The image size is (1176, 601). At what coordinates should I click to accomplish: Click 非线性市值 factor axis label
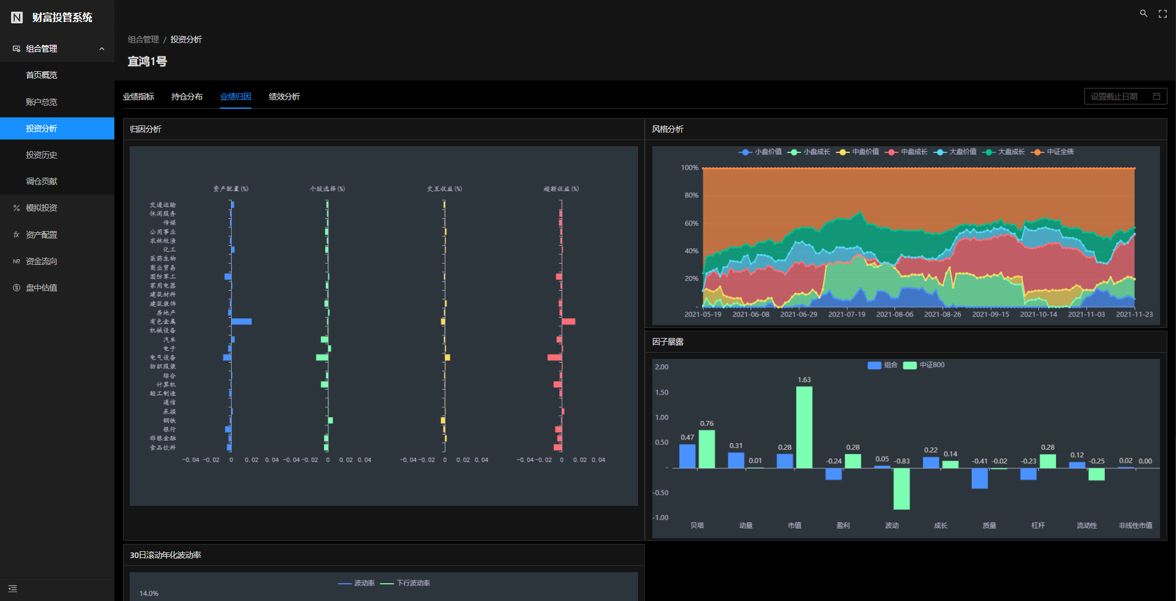1135,525
